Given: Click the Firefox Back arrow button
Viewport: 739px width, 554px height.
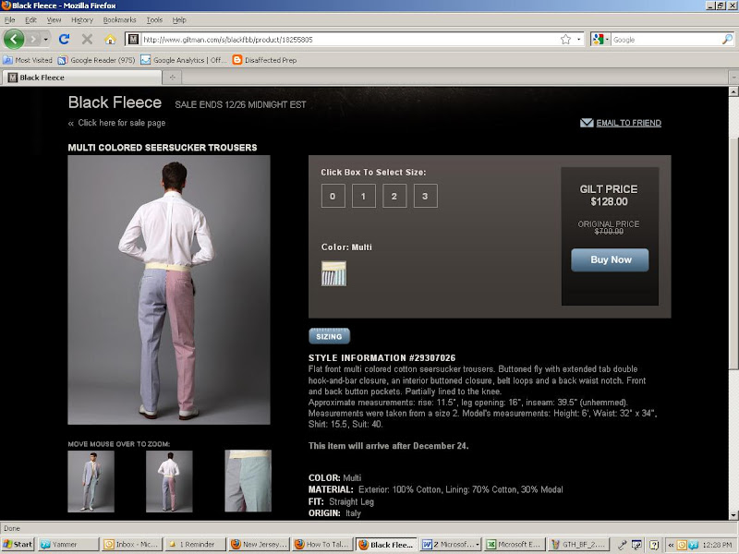Looking at the screenshot, I should tap(14, 39).
